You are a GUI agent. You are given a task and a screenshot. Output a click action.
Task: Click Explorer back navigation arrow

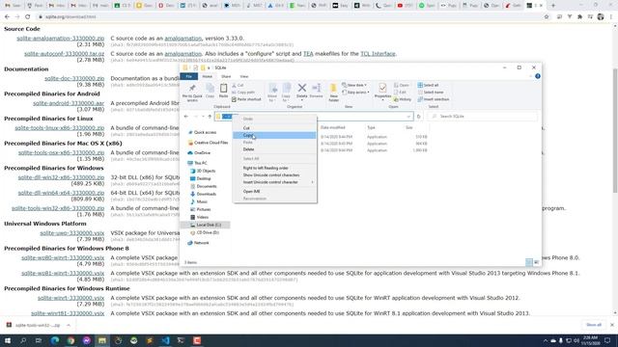(x=186, y=117)
